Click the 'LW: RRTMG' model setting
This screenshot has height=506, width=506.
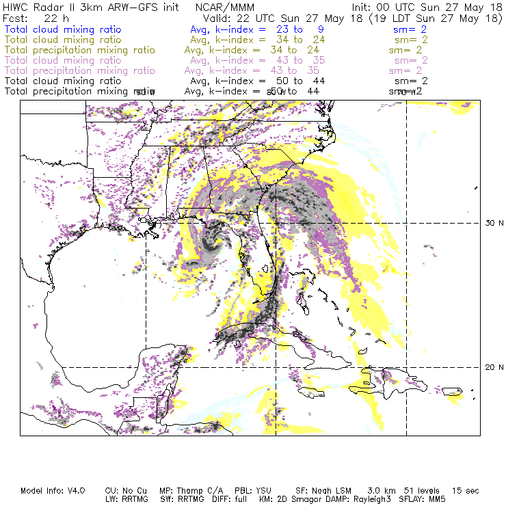coord(126,499)
